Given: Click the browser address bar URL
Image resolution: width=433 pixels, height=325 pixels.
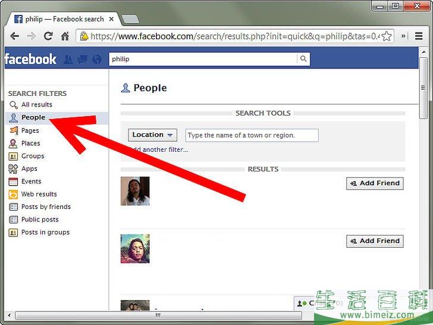Looking at the screenshot, I should pyautogui.click(x=236, y=36).
